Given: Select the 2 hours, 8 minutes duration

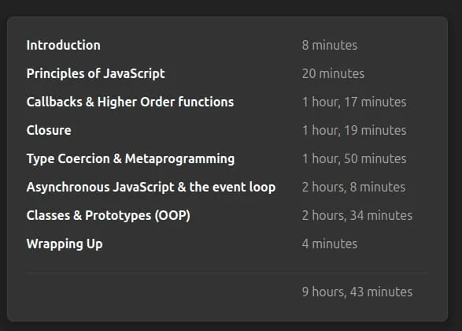Looking at the screenshot, I should [353, 187].
